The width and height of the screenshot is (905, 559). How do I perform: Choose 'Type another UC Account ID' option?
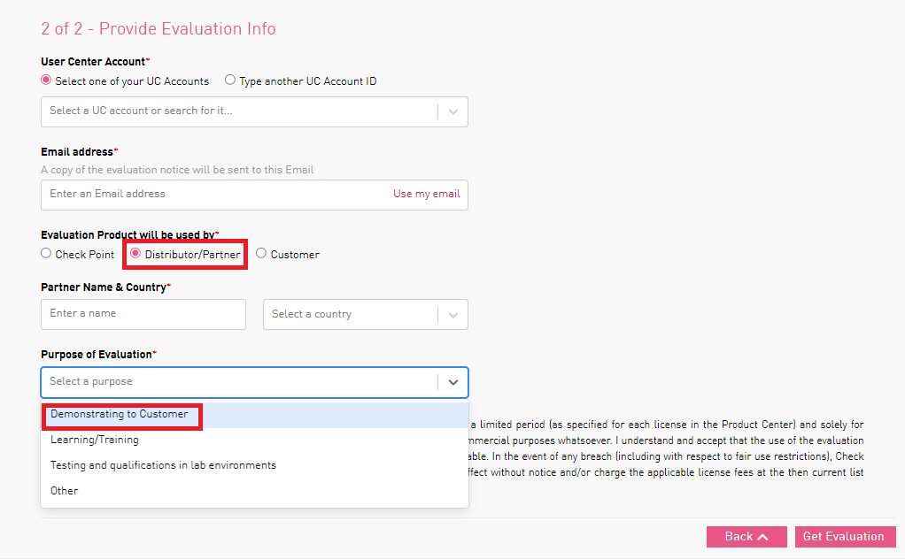230,80
